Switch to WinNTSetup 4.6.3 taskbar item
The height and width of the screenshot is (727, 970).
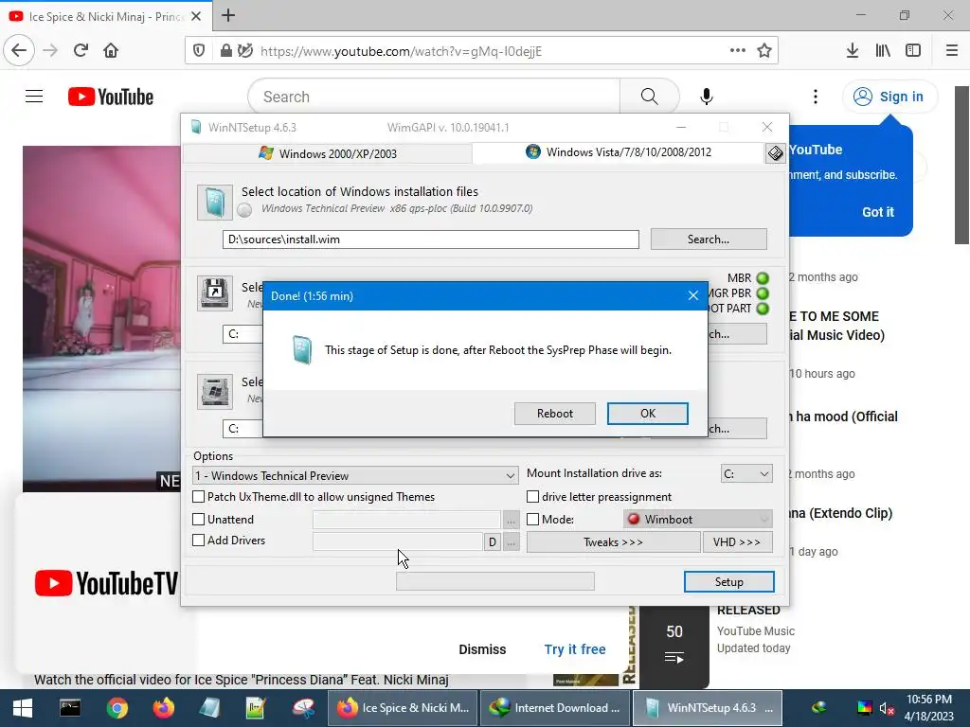707,708
